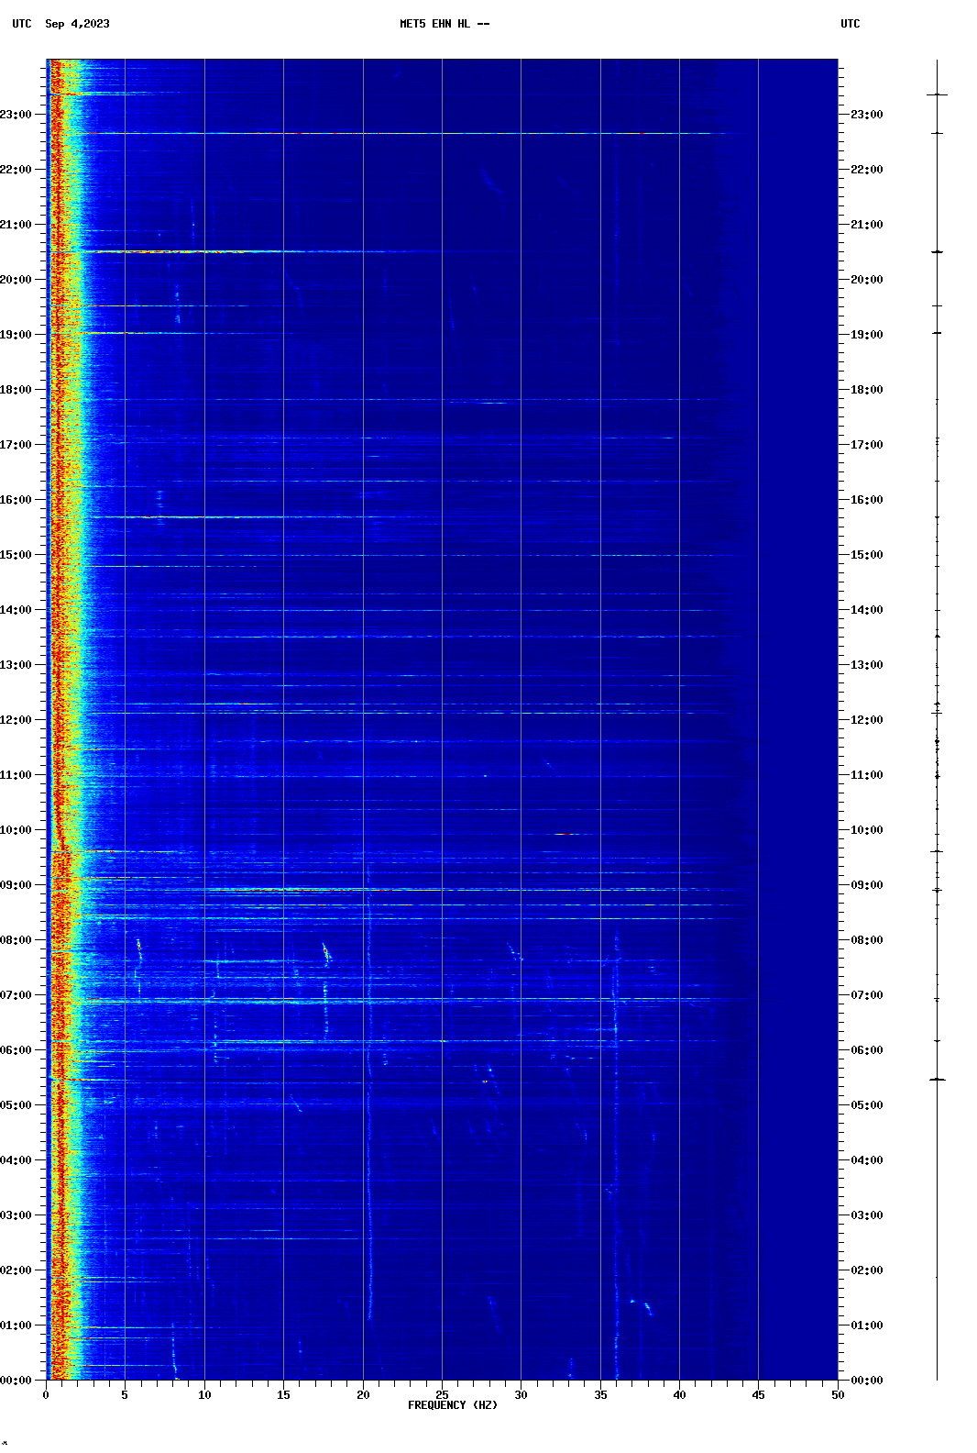Click the seismogram spike near 05:30
Screen dimensions: 977x1453
click(x=937, y=1080)
